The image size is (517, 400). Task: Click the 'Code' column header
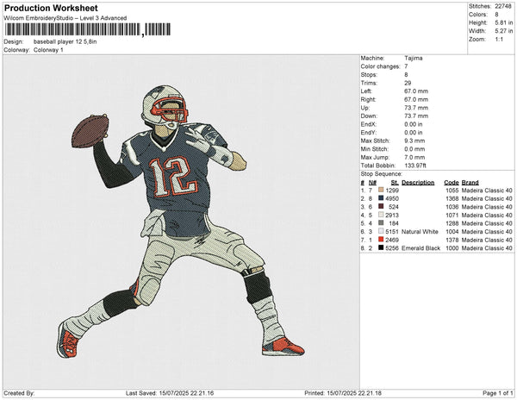[x=452, y=183]
